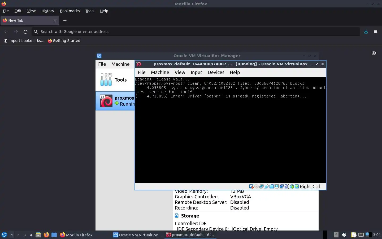Open the VM window View menu
This screenshot has height=239, width=382.
coord(180,72)
